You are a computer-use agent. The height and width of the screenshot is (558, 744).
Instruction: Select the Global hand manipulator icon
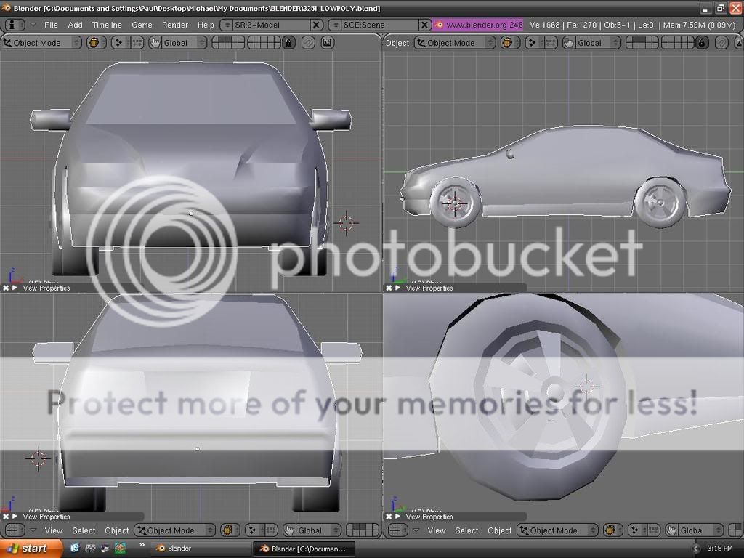[155, 43]
